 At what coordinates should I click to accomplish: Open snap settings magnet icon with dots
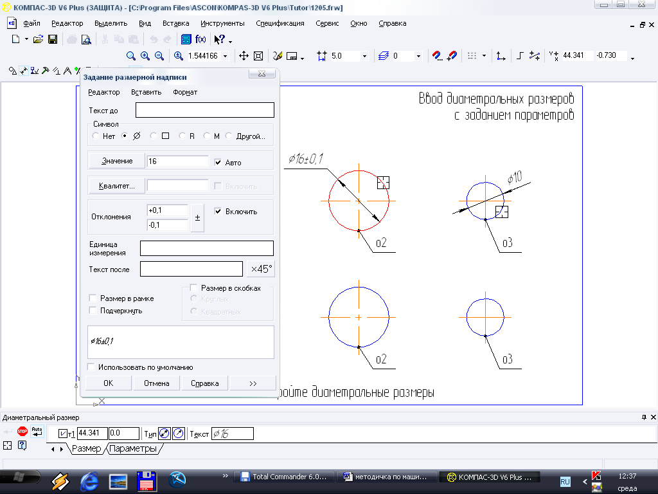(x=437, y=56)
